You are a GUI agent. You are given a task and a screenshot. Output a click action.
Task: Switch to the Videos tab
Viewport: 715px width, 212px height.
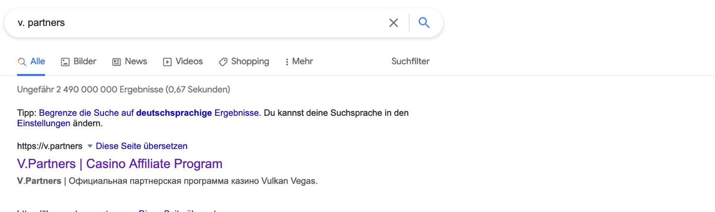(189, 61)
